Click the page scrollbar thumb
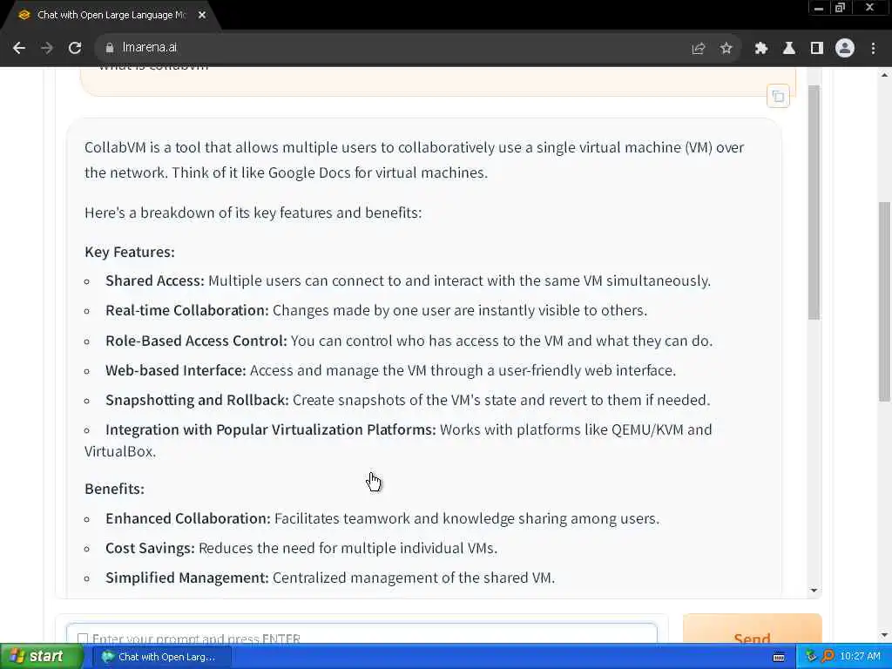This screenshot has width=892, height=669. [x=885, y=301]
